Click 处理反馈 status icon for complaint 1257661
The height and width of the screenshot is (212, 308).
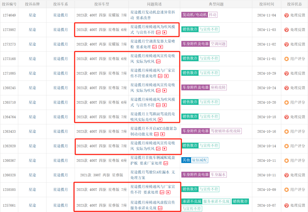(286, 205)
